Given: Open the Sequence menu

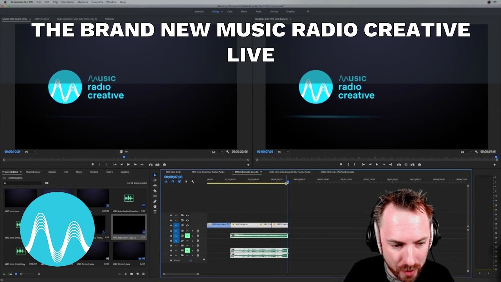Looking at the screenshot, I should (67, 2).
